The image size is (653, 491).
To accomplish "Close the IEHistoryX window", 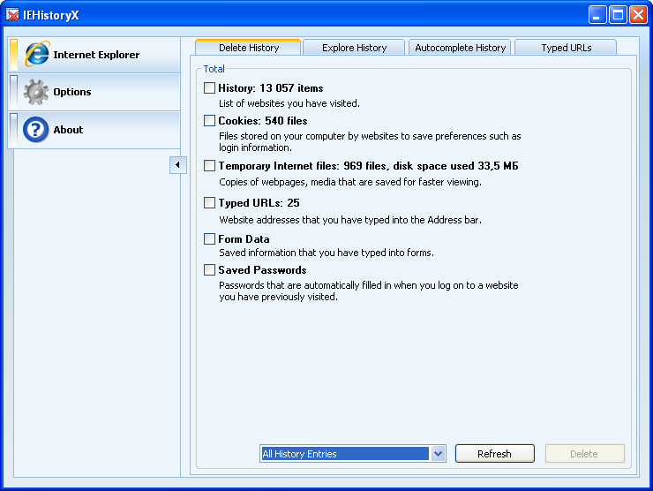I will tap(638, 15).
